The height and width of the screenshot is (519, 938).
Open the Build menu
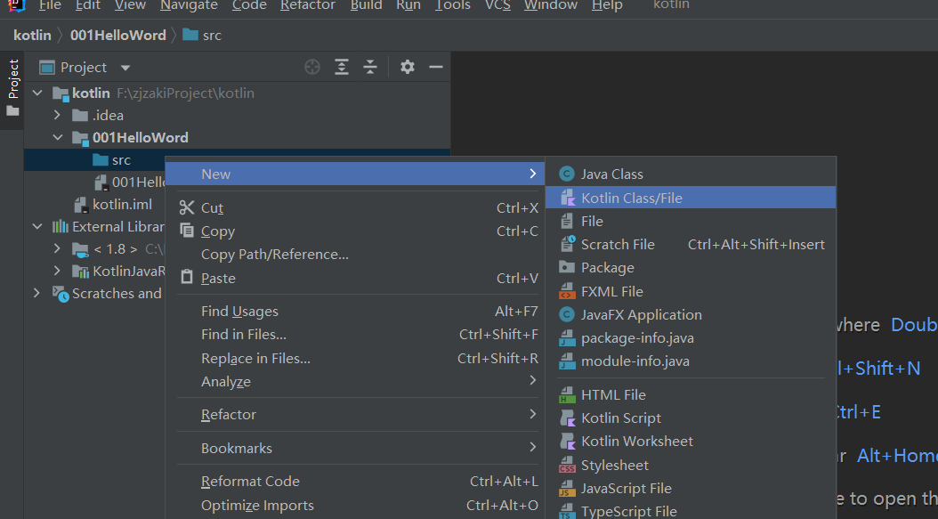[x=366, y=5]
